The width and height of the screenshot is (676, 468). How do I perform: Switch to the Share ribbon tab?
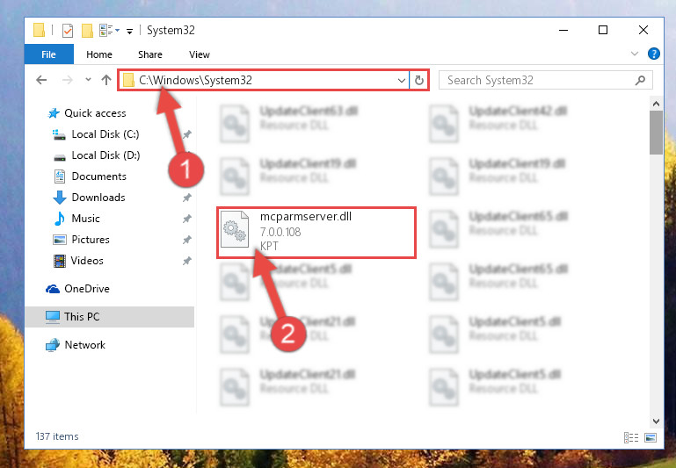[150, 54]
